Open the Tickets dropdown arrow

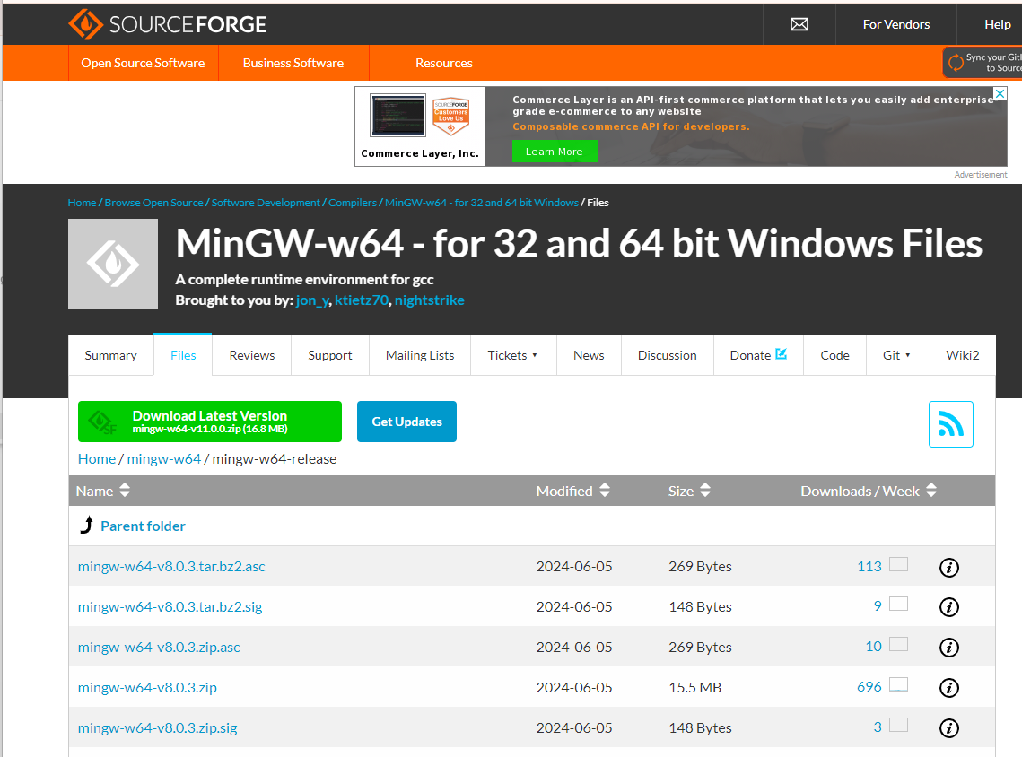click(535, 356)
